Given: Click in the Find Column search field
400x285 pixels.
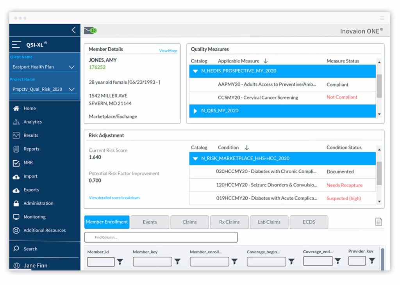Looking at the screenshot, I should click(x=161, y=237).
